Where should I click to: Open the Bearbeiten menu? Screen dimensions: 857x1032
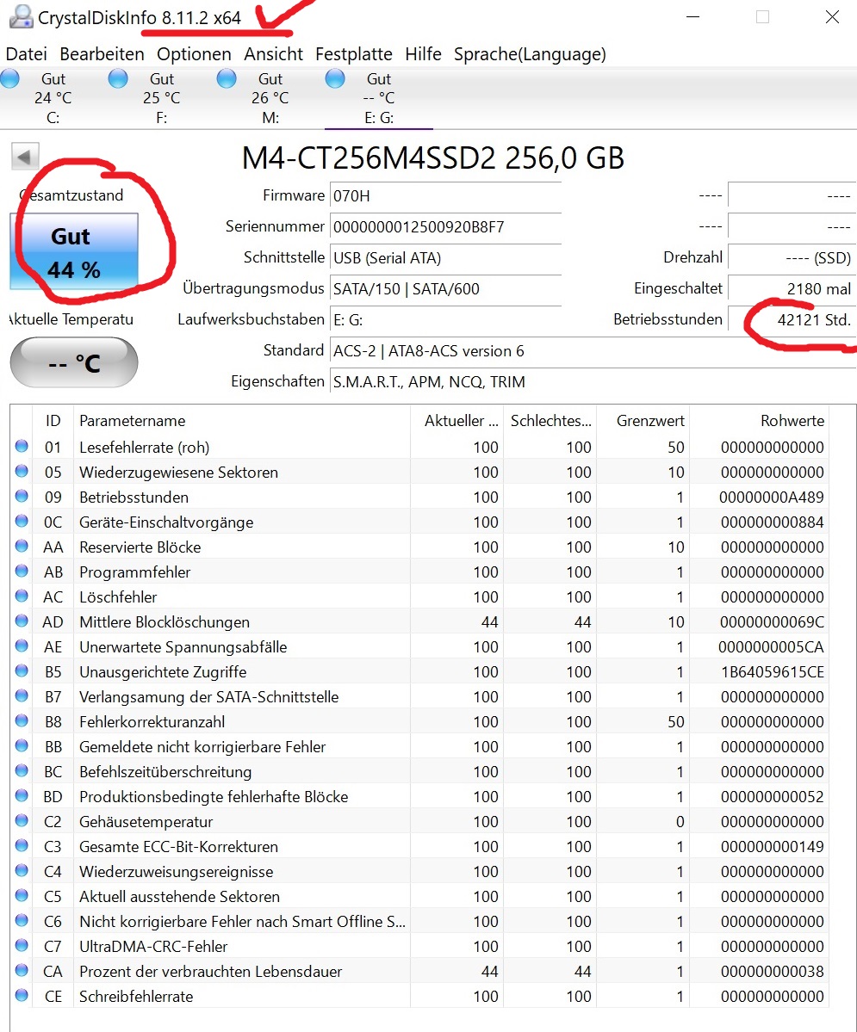(102, 54)
